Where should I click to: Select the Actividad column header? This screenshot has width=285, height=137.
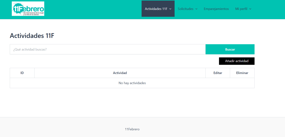(120, 73)
